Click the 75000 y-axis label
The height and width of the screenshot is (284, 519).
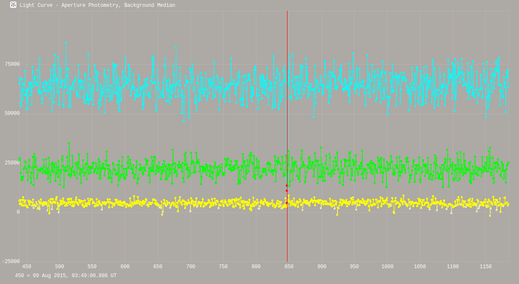point(12,64)
